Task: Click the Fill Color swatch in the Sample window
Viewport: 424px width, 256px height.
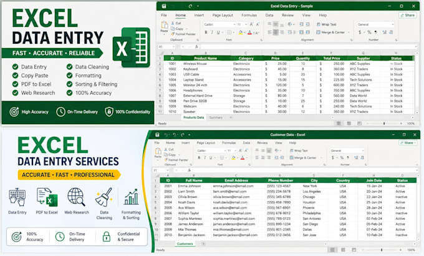Action: click(x=241, y=32)
